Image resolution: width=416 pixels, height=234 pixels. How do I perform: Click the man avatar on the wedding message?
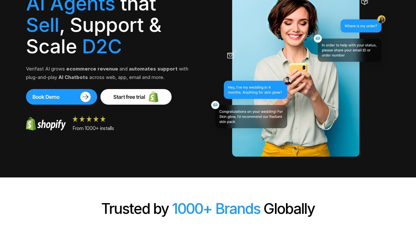click(x=287, y=81)
